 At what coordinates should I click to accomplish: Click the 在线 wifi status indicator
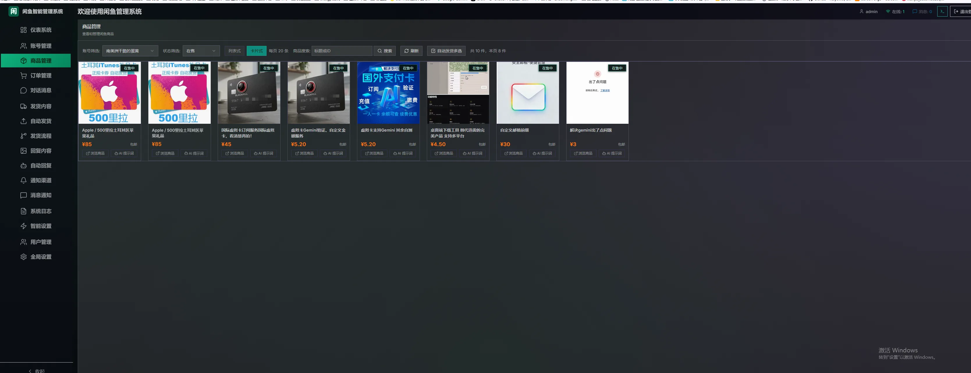tap(895, 11)
